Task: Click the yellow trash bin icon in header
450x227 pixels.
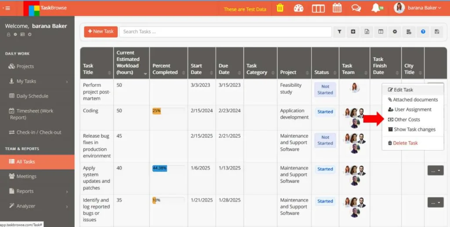Action: (280, 8)
